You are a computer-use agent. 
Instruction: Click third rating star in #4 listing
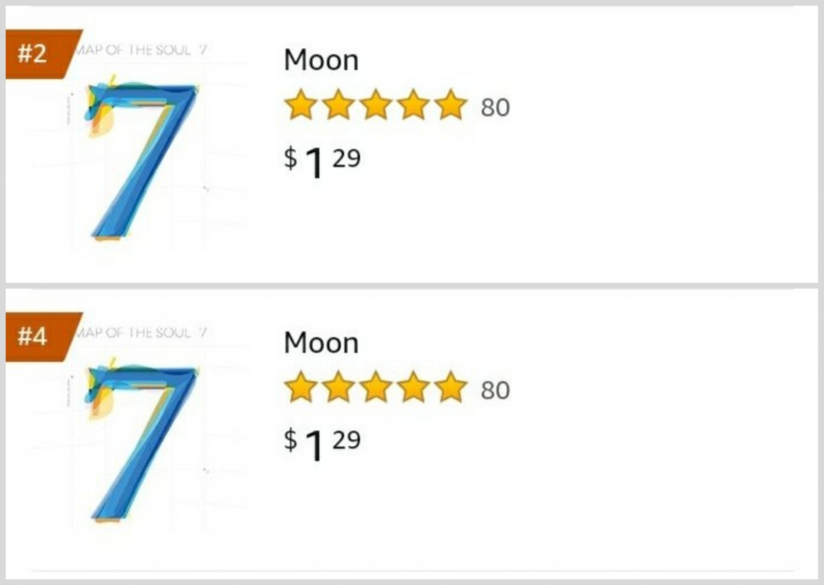coord(376,388)
